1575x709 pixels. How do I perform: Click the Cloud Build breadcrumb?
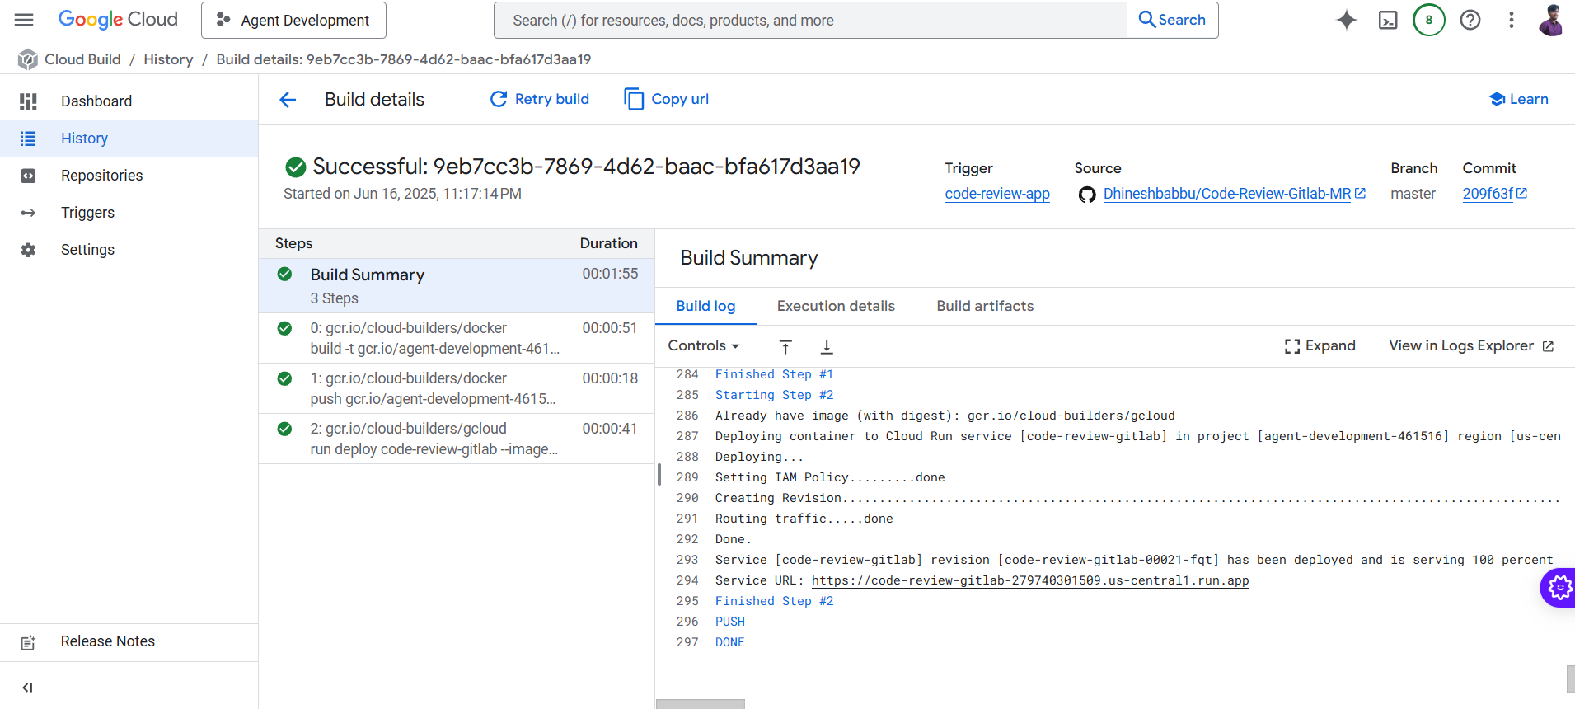click(82, 59)
